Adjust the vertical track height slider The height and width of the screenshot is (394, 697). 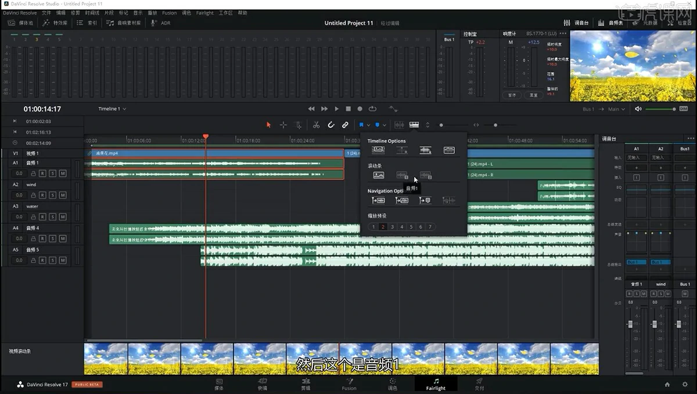point(454,125)
